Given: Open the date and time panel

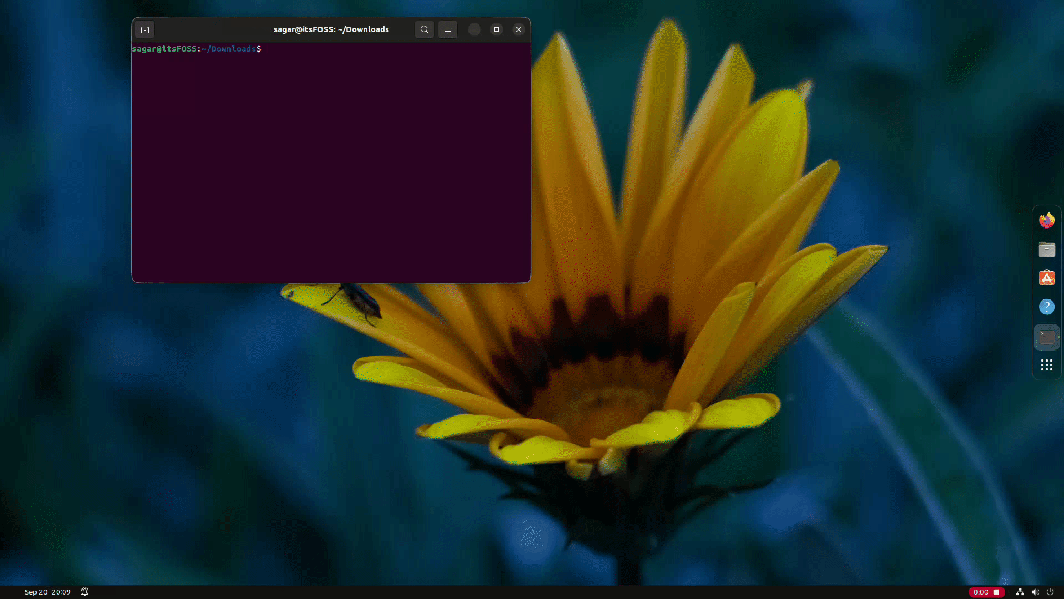Looking at the screenshot, I should click(x=48, y=592).
